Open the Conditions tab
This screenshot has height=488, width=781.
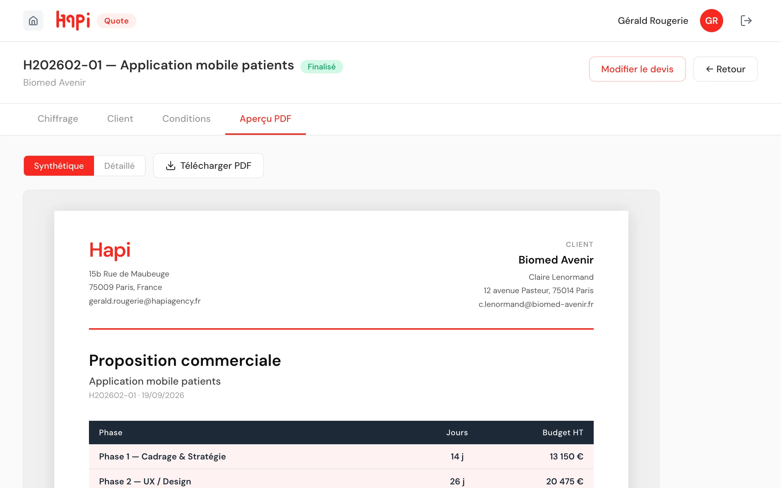(186, 119)
